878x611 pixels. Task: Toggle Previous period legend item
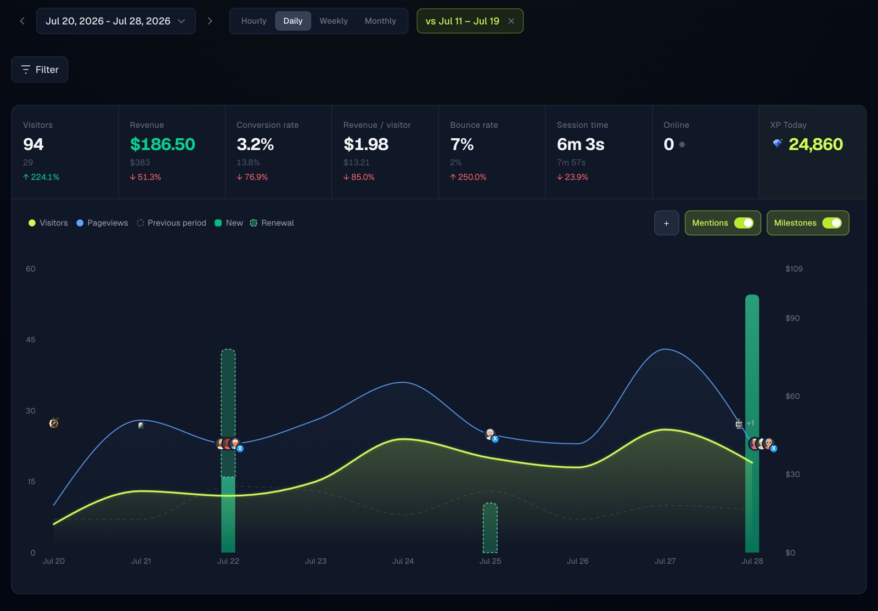[171, 223]
